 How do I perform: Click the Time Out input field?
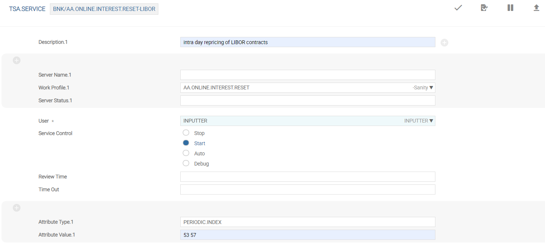pos(307,190)
